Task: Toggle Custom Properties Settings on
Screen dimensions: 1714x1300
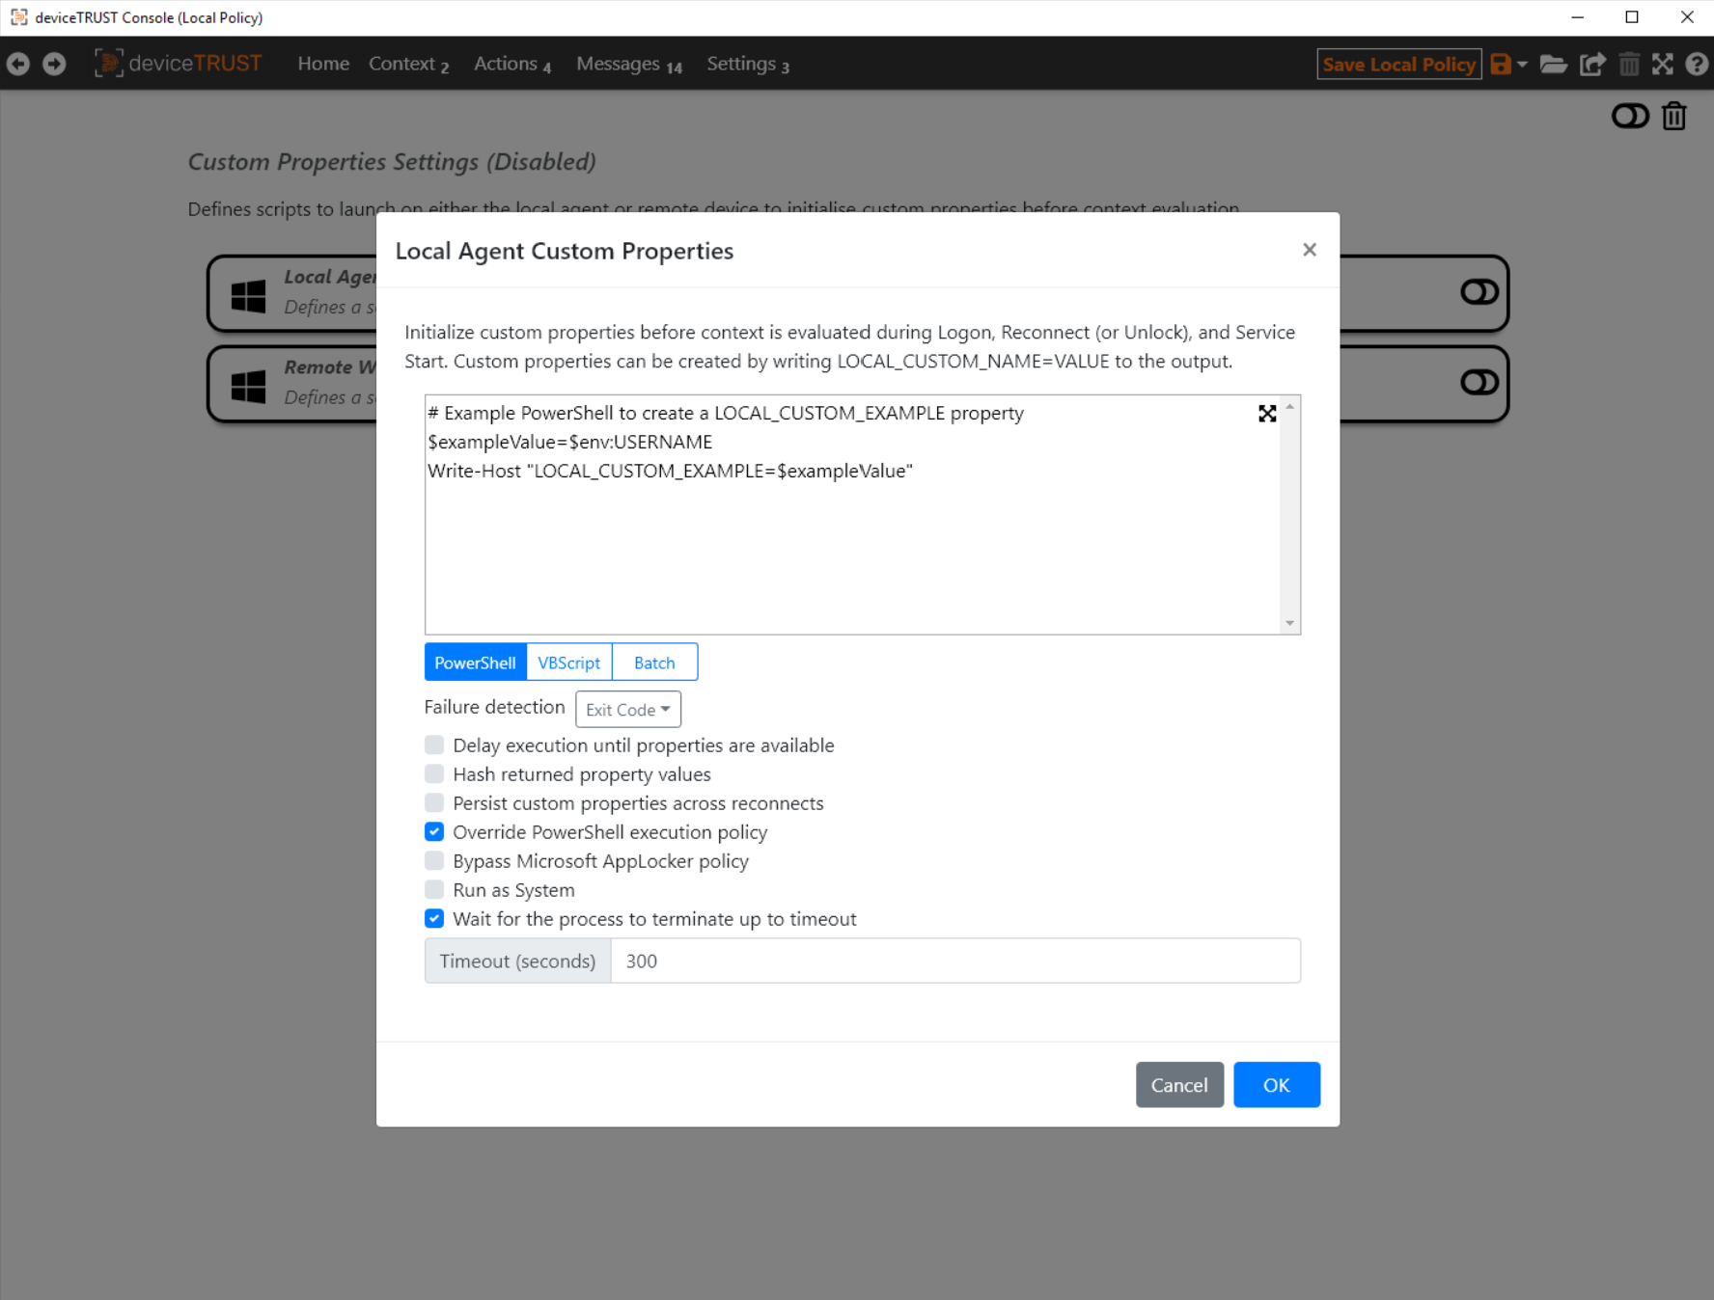Action: click(1631, 116)
